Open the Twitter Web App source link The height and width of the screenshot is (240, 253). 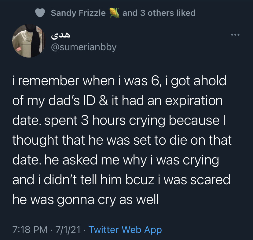tap(125, 230)
